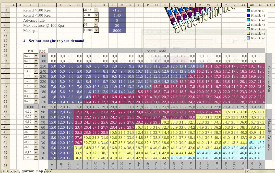275x173 pixels.
Task: Open Bar dropdown showing -1,00
Action: tap(36, 157)
